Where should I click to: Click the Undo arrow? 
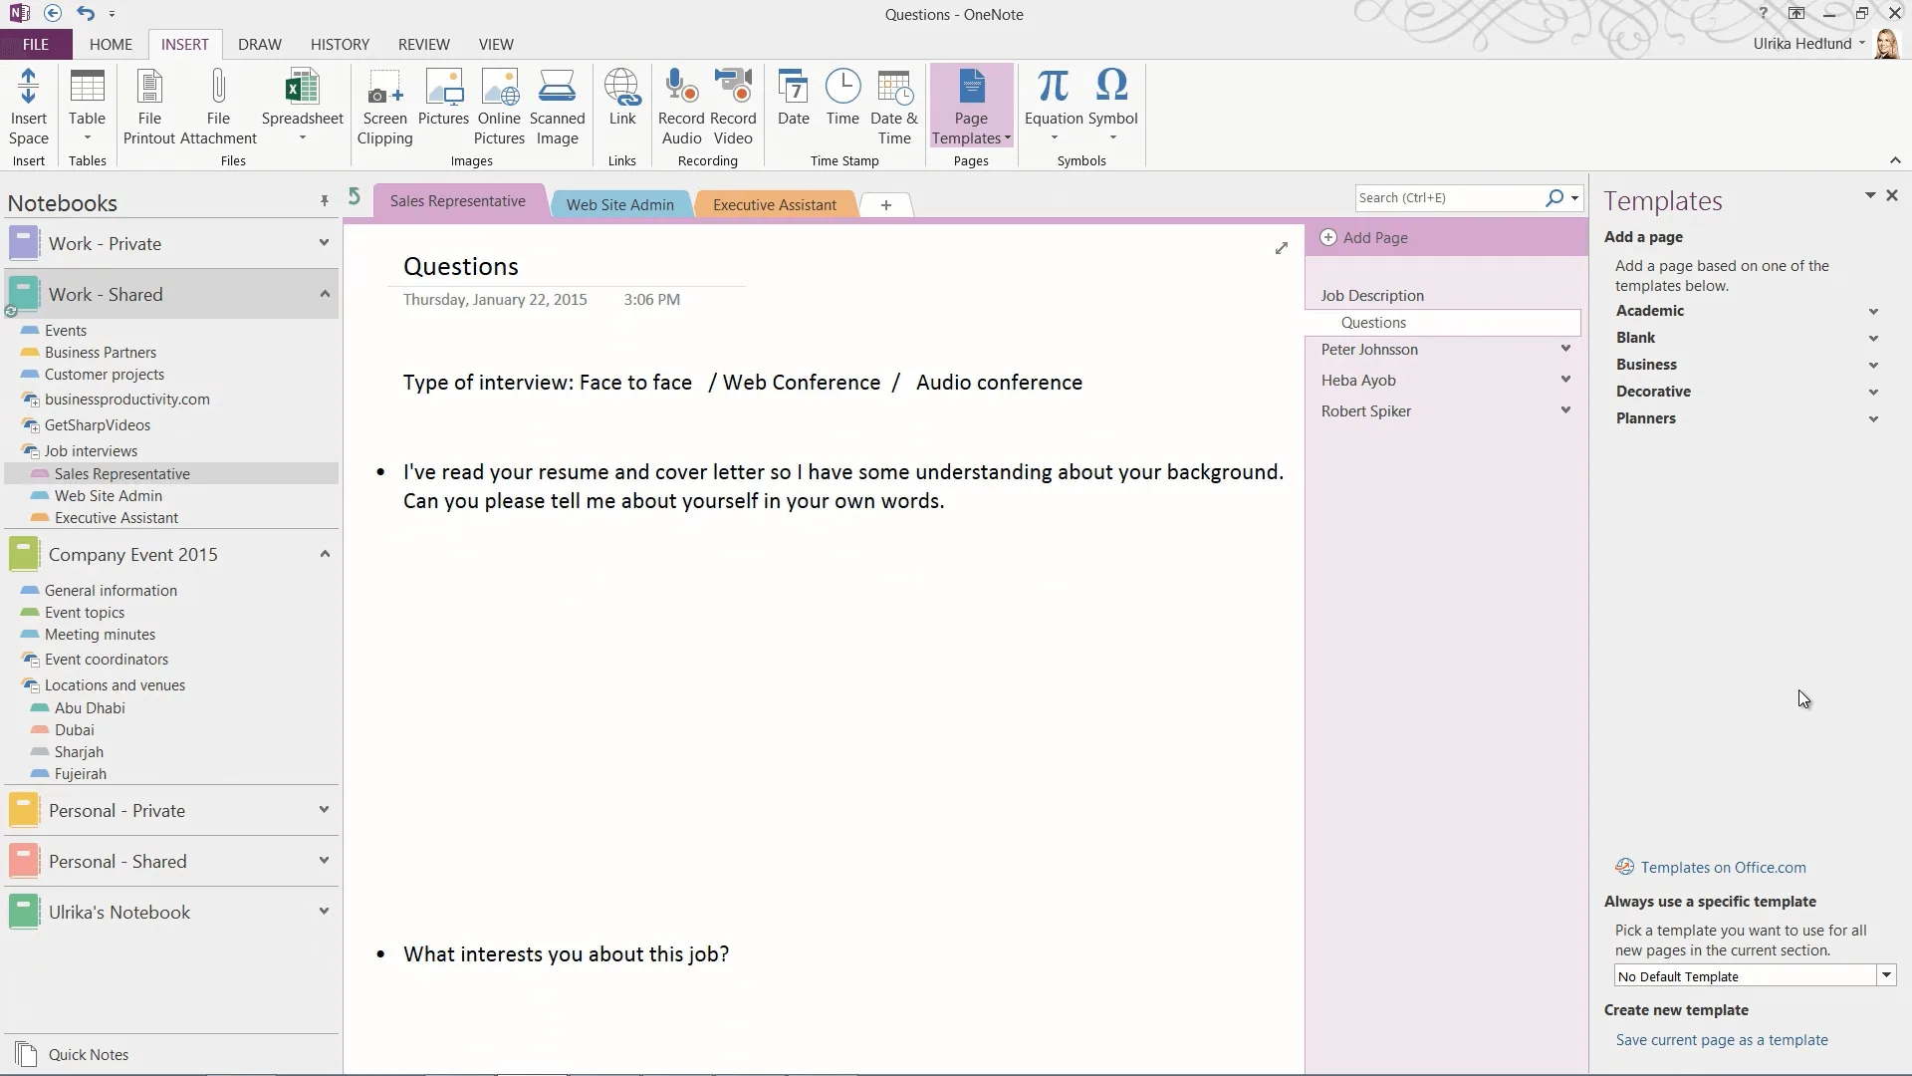[86, 13]
